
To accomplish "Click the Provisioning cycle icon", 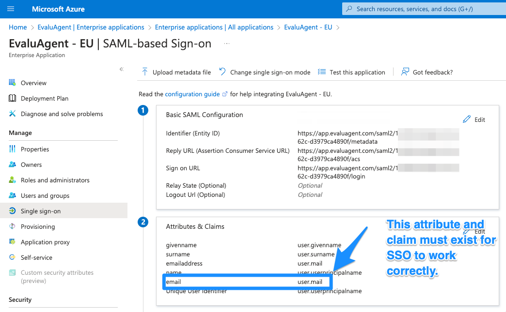I will [x=12, y=226].
